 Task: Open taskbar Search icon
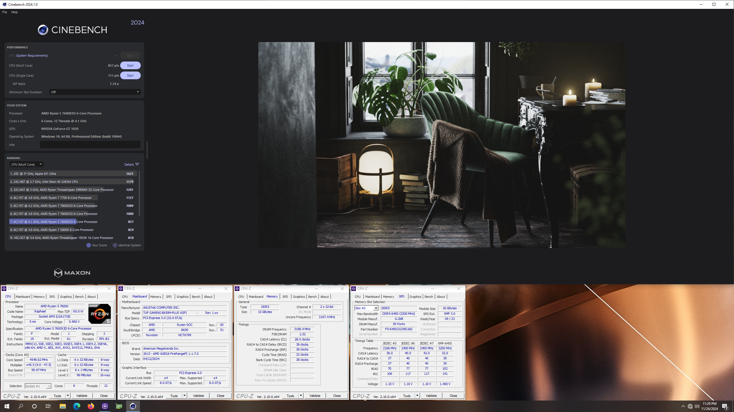tap(21, 406)
